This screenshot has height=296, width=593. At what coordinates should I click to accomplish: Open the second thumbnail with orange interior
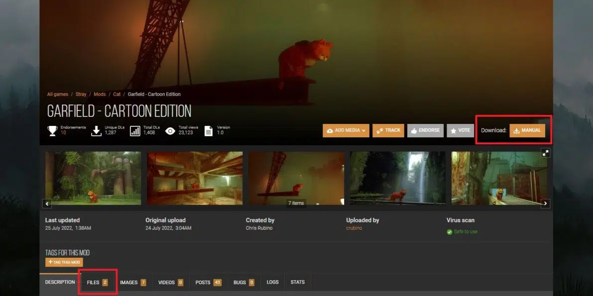pos(195,178)
